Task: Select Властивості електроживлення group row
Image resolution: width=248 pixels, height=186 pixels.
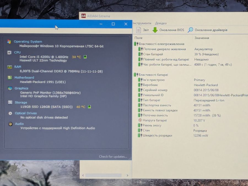Action: point(159,44)
